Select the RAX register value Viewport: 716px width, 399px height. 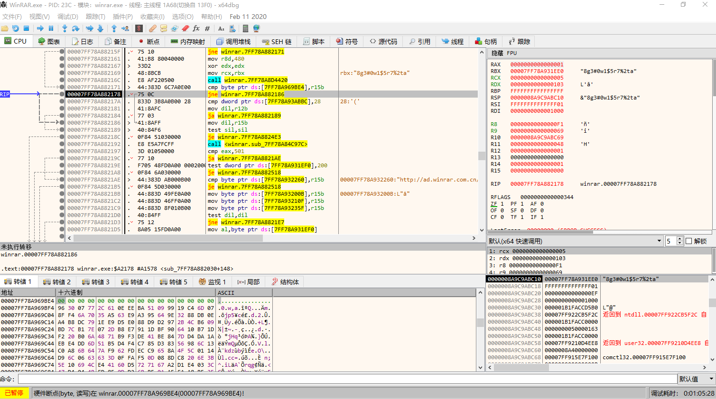pyautogui.click(x=537, y=64)
